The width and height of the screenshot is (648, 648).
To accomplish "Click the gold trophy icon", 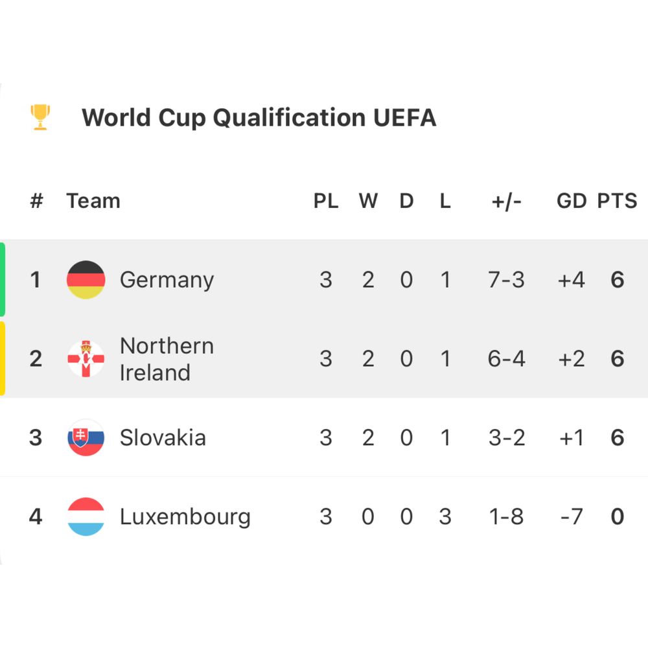I will tap(40, 117).
